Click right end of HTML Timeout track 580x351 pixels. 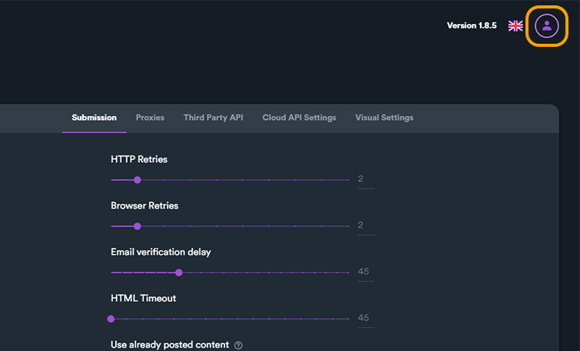coord(348,318)
